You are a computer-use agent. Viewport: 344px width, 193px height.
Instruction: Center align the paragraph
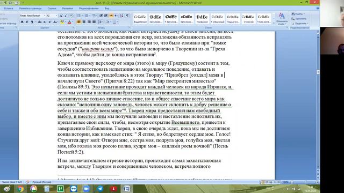click(84, 22)
